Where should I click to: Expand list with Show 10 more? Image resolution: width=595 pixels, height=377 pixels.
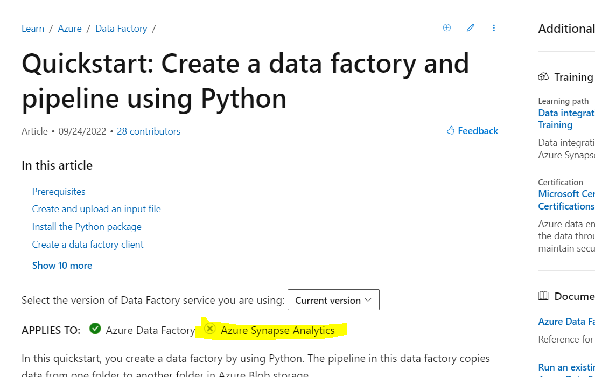coord(62,266)
